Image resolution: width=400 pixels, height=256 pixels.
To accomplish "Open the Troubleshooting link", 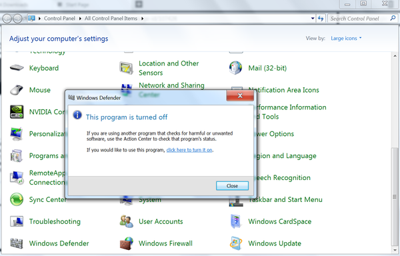I will [x=55, y=221].
